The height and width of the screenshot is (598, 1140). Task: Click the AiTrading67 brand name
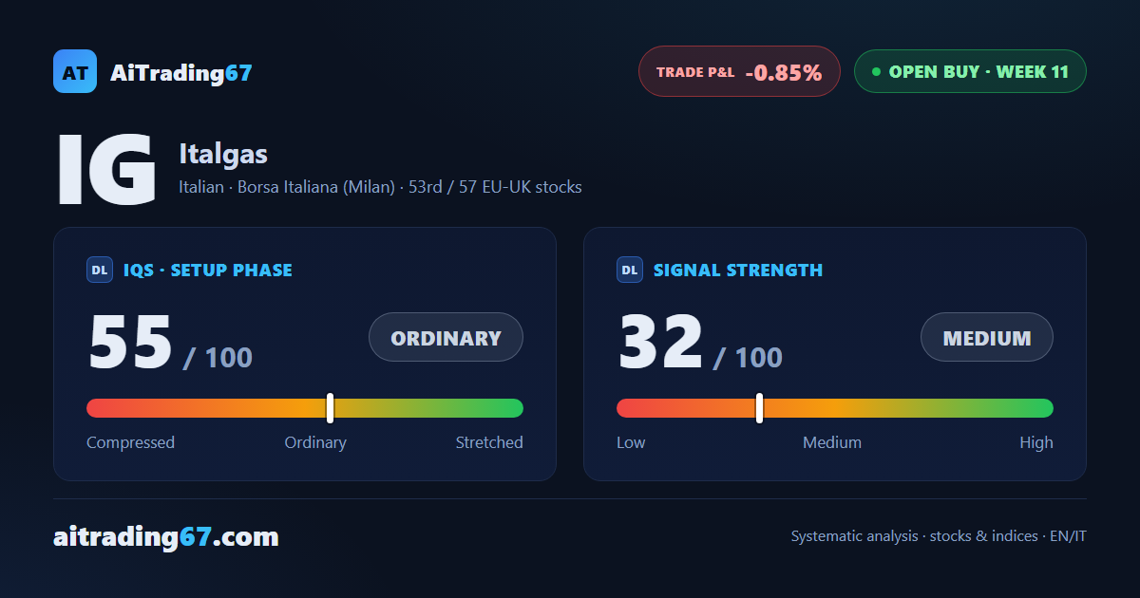click(181, 72)
